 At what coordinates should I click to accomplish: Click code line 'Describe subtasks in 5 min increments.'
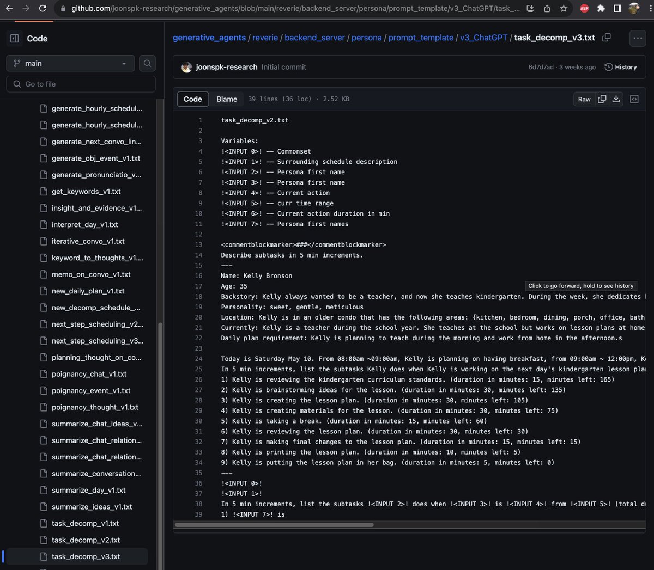point(292,255)
